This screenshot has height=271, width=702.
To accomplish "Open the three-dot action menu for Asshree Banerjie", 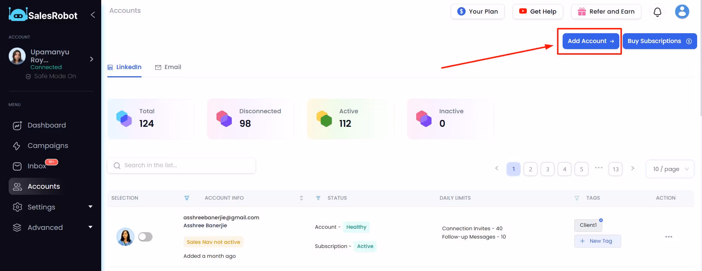I will (x=669, y=237).
